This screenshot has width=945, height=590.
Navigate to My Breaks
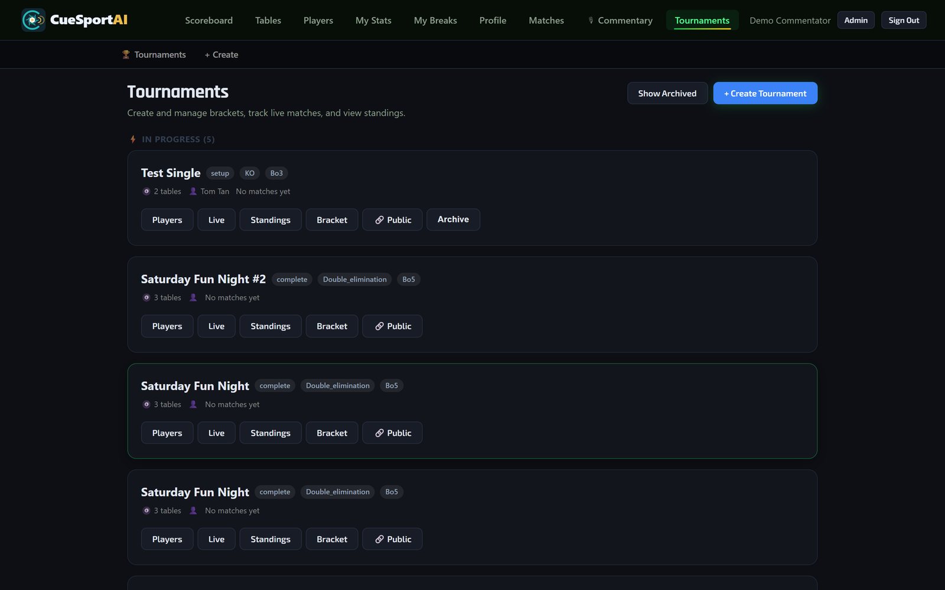(435, 20)
